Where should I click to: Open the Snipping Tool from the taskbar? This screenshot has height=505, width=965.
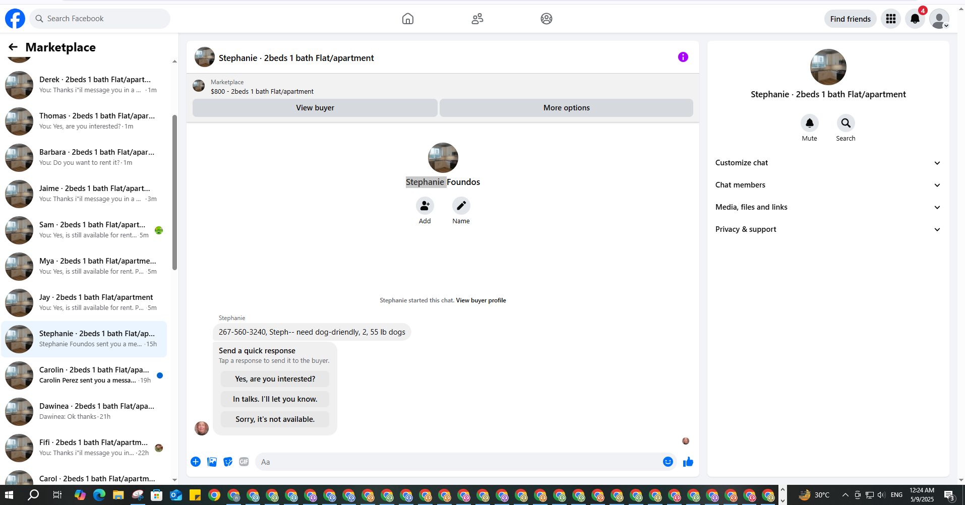[x=138, y=495]
